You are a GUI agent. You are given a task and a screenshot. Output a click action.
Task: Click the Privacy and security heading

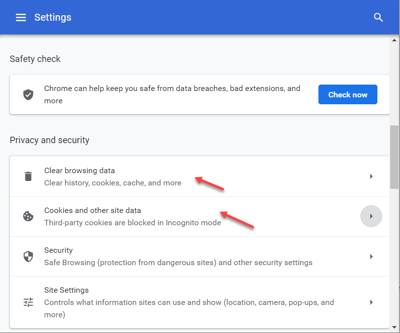click(50, 140)
